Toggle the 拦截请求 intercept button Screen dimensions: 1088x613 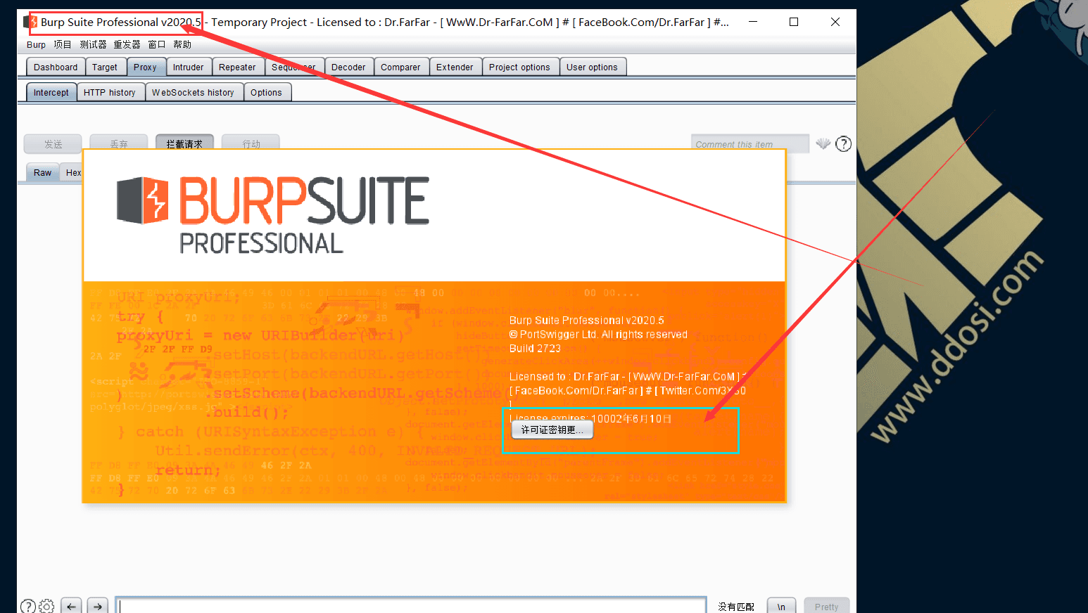coord(184,143)
